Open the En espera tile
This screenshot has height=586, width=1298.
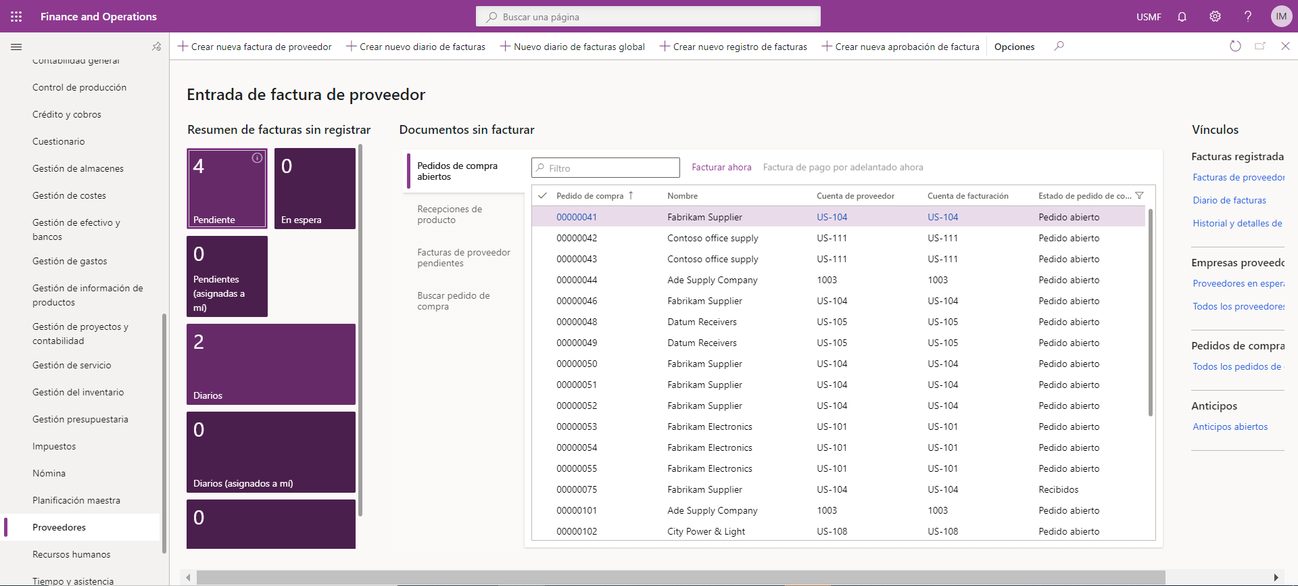point(315,189)
